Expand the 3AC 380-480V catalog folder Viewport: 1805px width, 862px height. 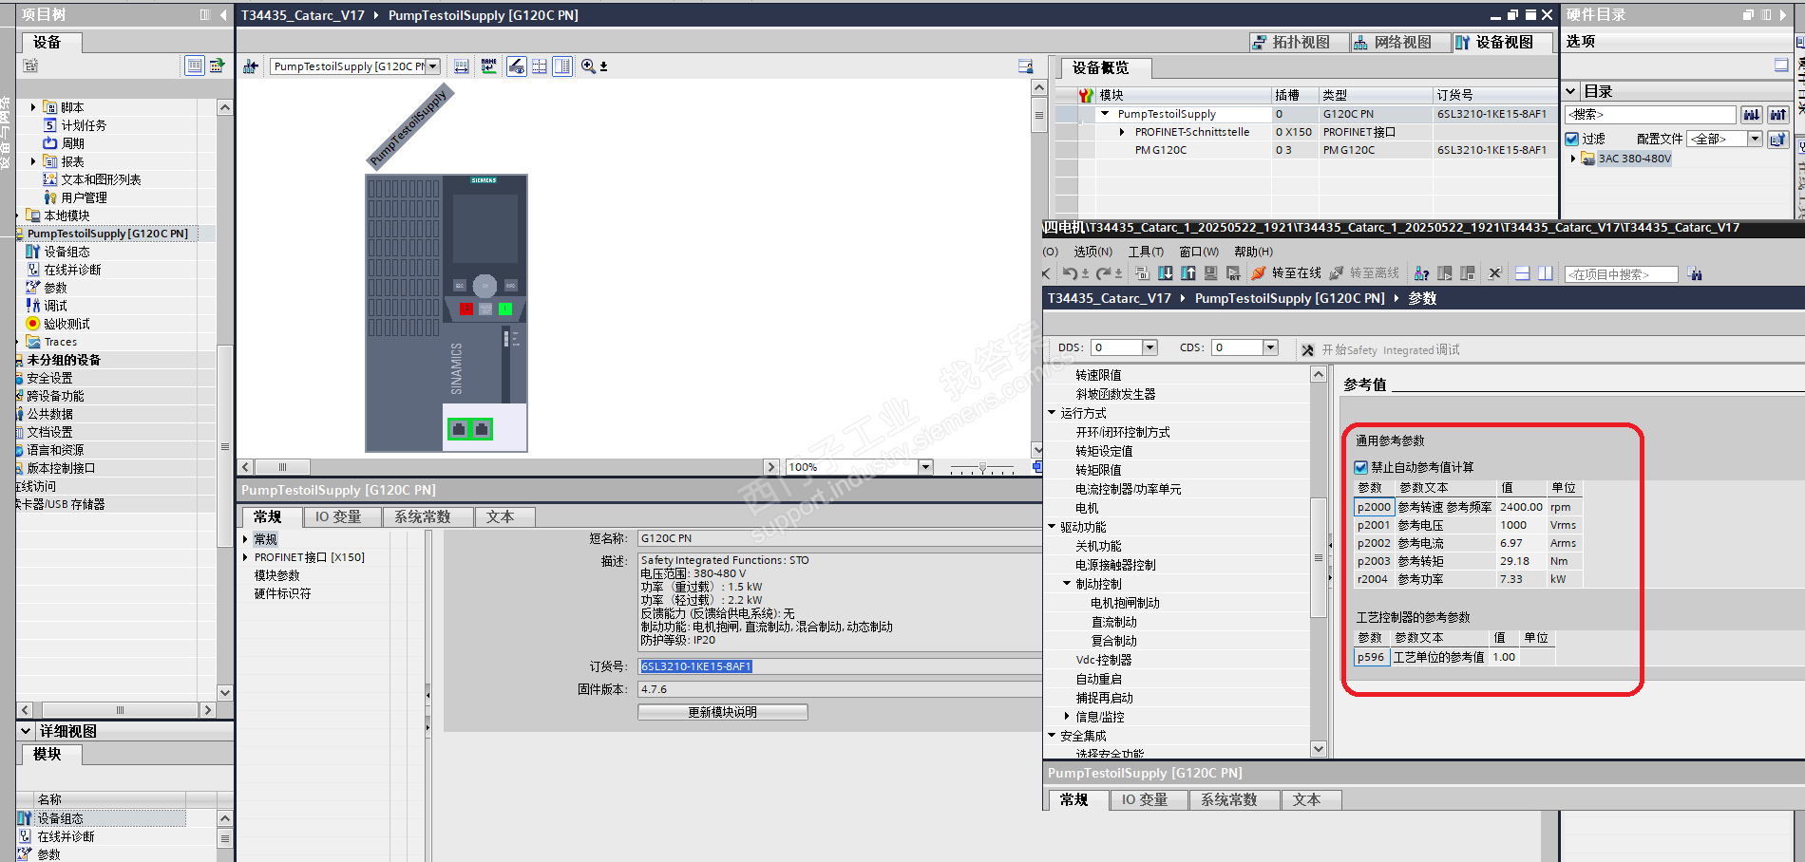click(1573, 159)
